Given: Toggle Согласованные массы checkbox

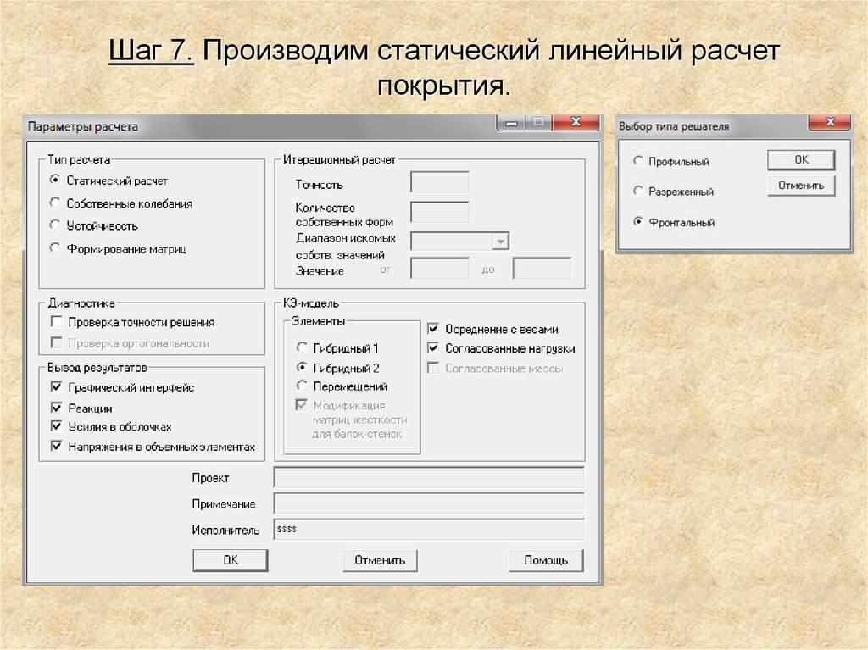Looking at the screenshot, I should (433, 368).
